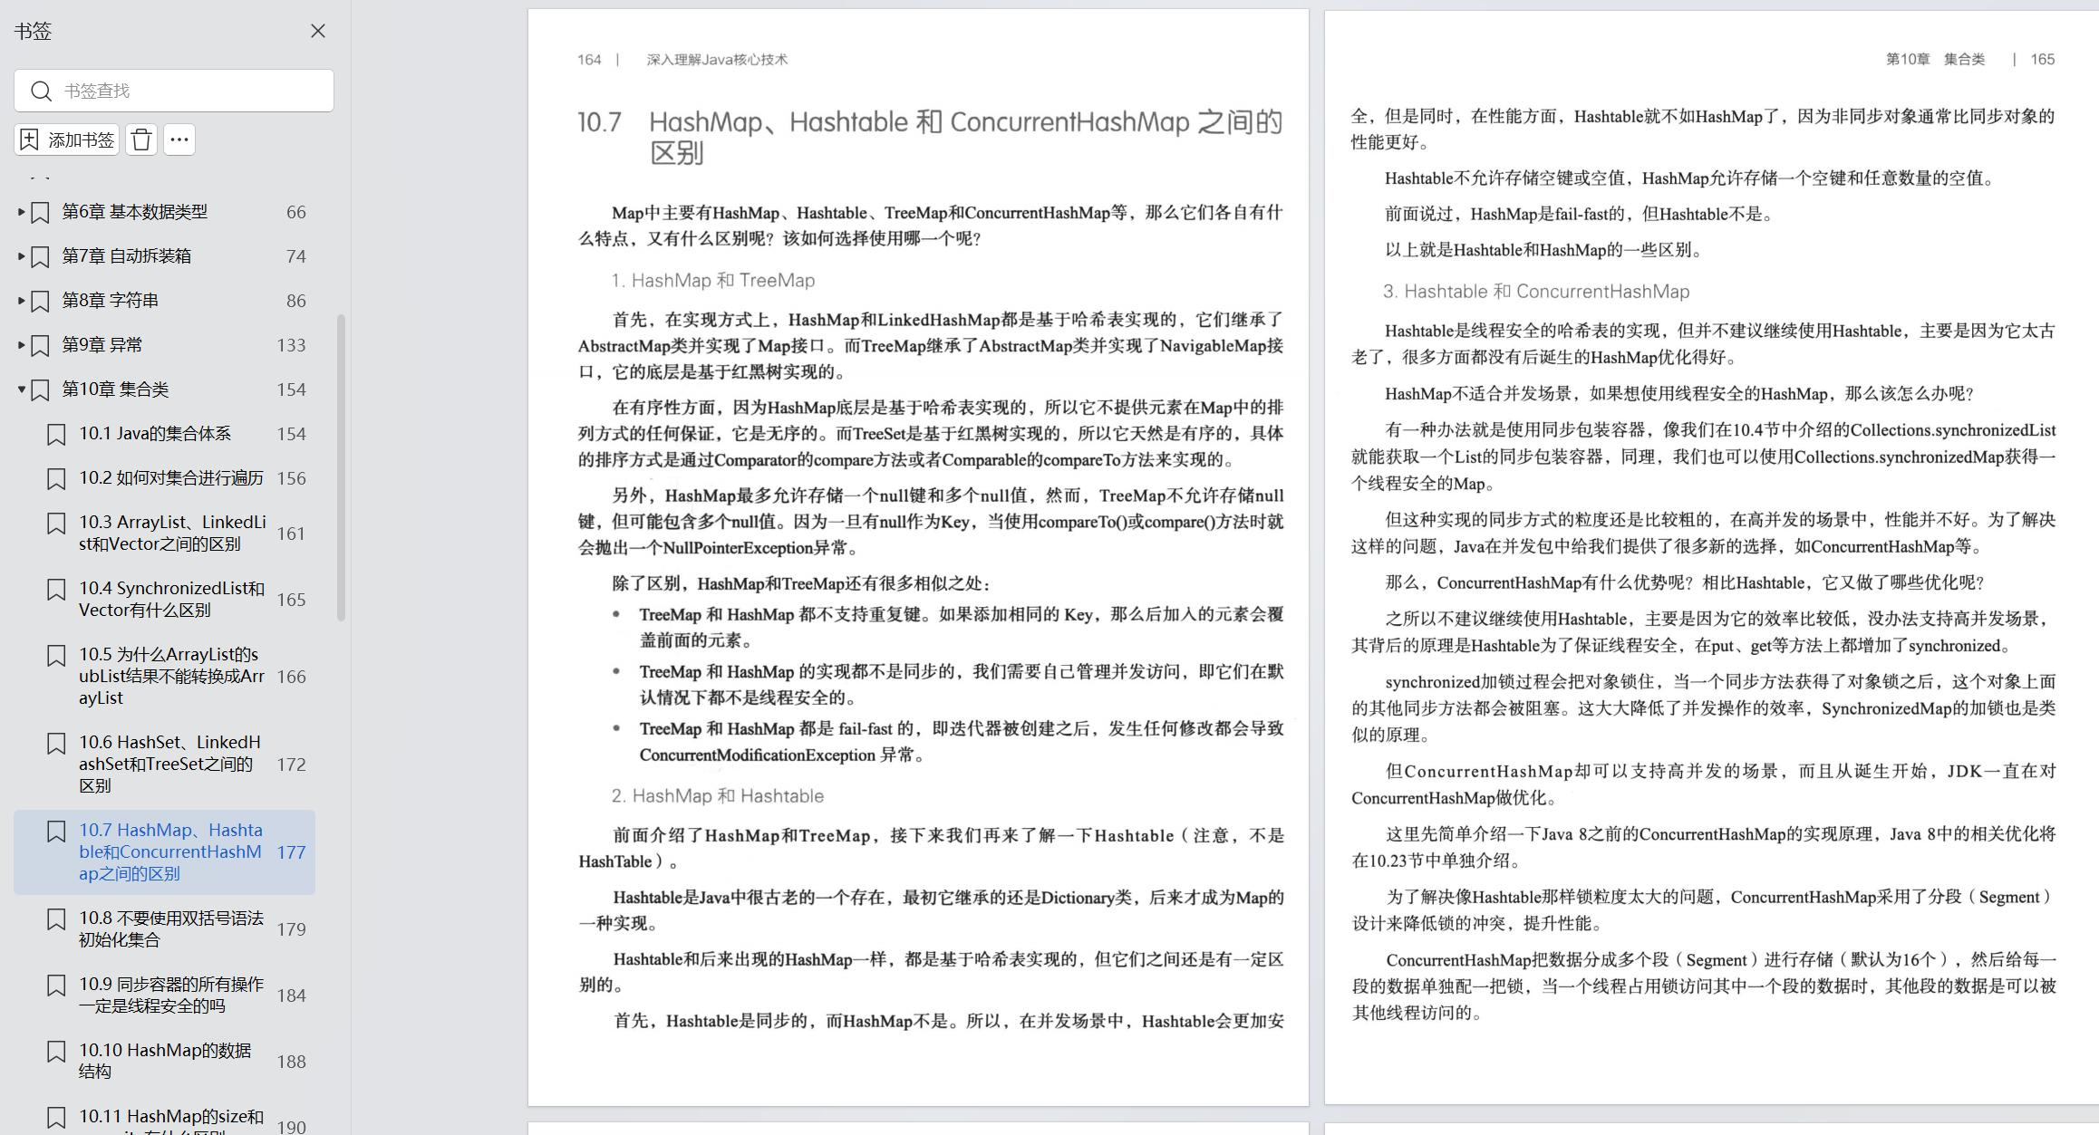The width and height of the screenshot is (2099, 1135).
Task: Type in the 书签查找 search field
Action: pyautogui.click(x=190, y=91)
